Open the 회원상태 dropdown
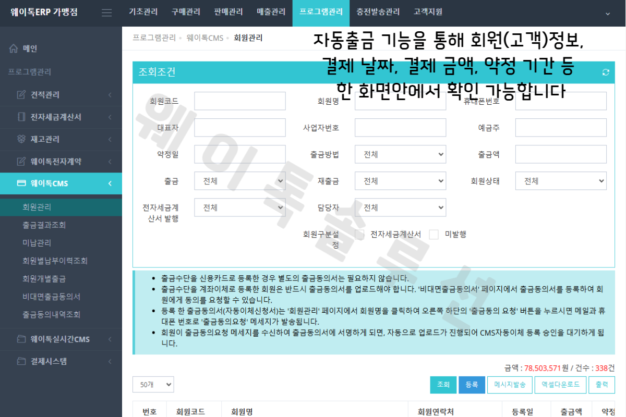The width and height of the screenshot is (626, 417). tap(561, 181)
